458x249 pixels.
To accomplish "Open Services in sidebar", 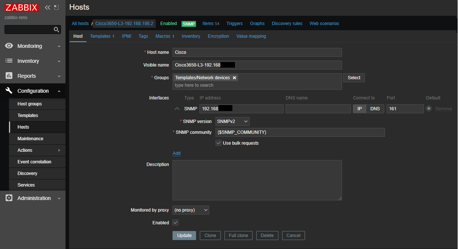I will (37, 185).
